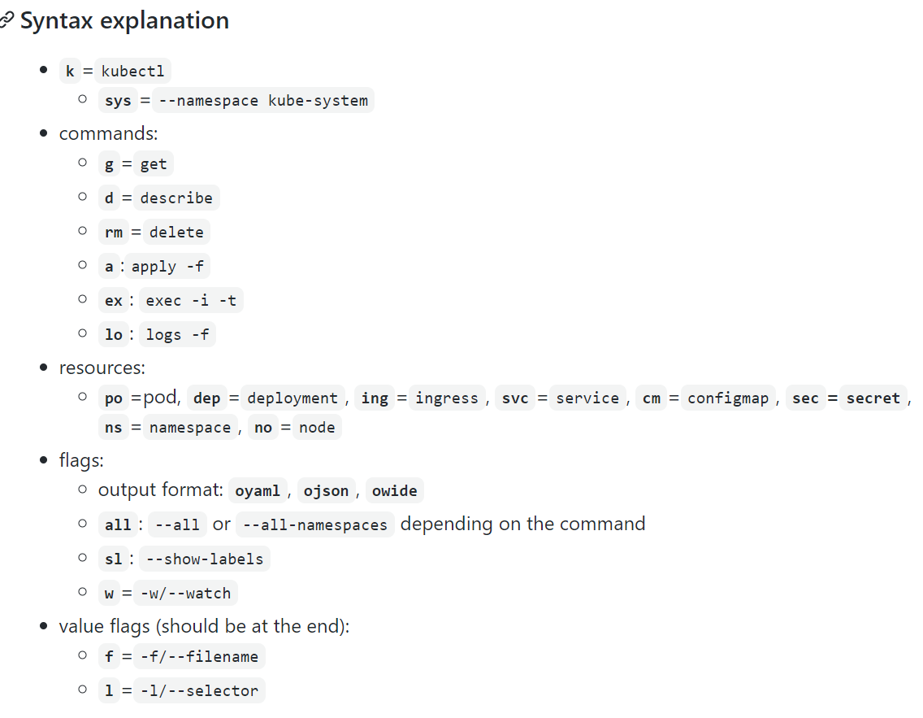
Task: Select the --namespace kube-system code text
Action: pos(263,101)
